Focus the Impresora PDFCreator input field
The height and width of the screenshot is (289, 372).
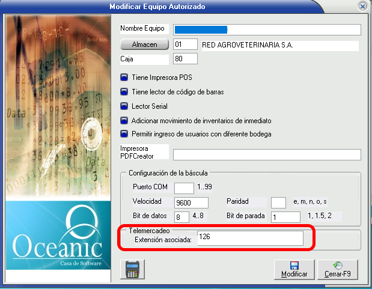267,154
